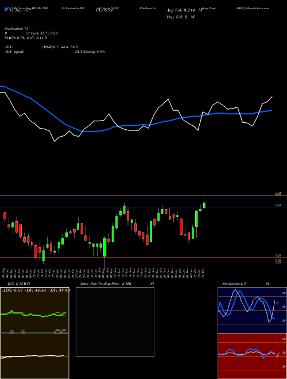Click the blue stochastics chart panel

(252, 310)
